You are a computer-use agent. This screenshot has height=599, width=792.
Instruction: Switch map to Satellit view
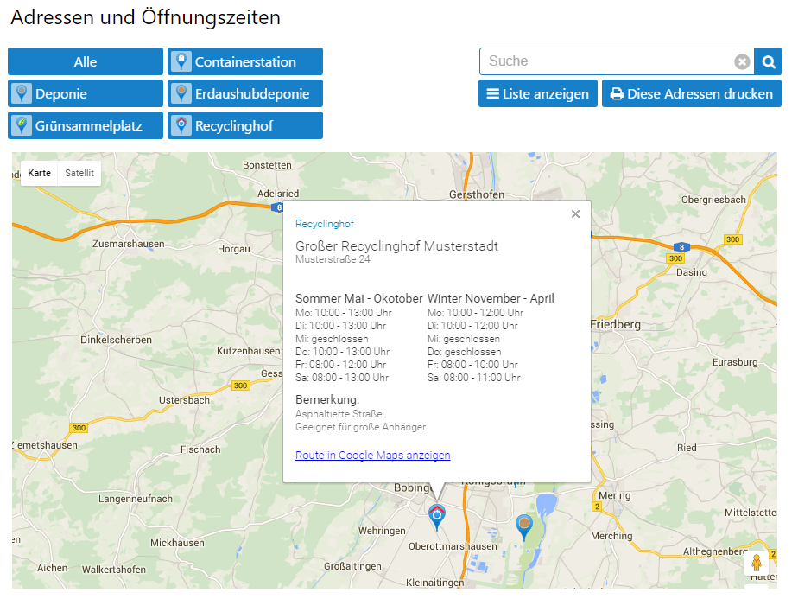click(79, 173)
